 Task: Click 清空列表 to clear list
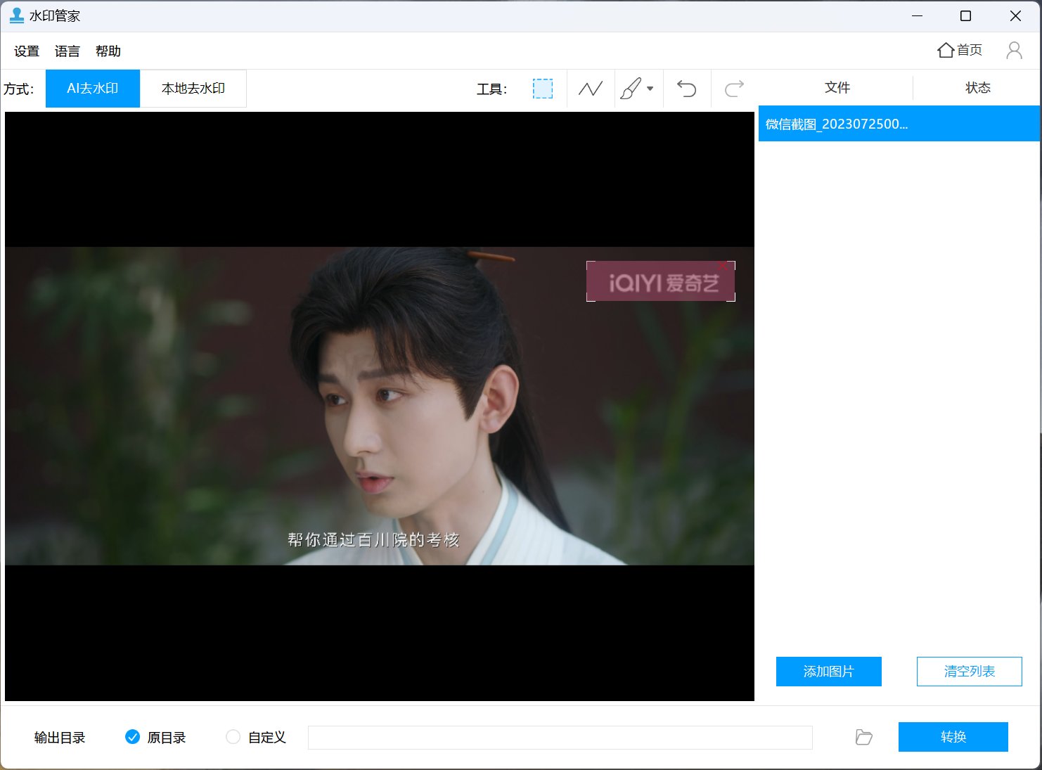coord(970,672)
